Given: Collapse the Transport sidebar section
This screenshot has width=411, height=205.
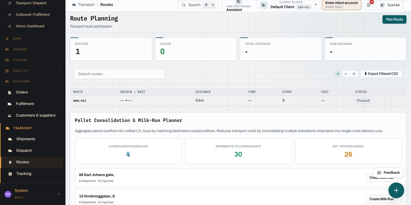Looking at the screenshot, I should (59, 128).
